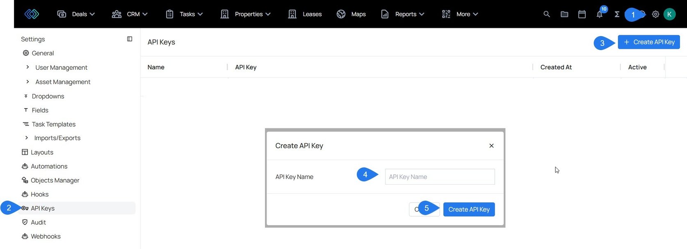Click the API Key Name input field
Screen dimensions: 687x249
(x=440, y=177)
